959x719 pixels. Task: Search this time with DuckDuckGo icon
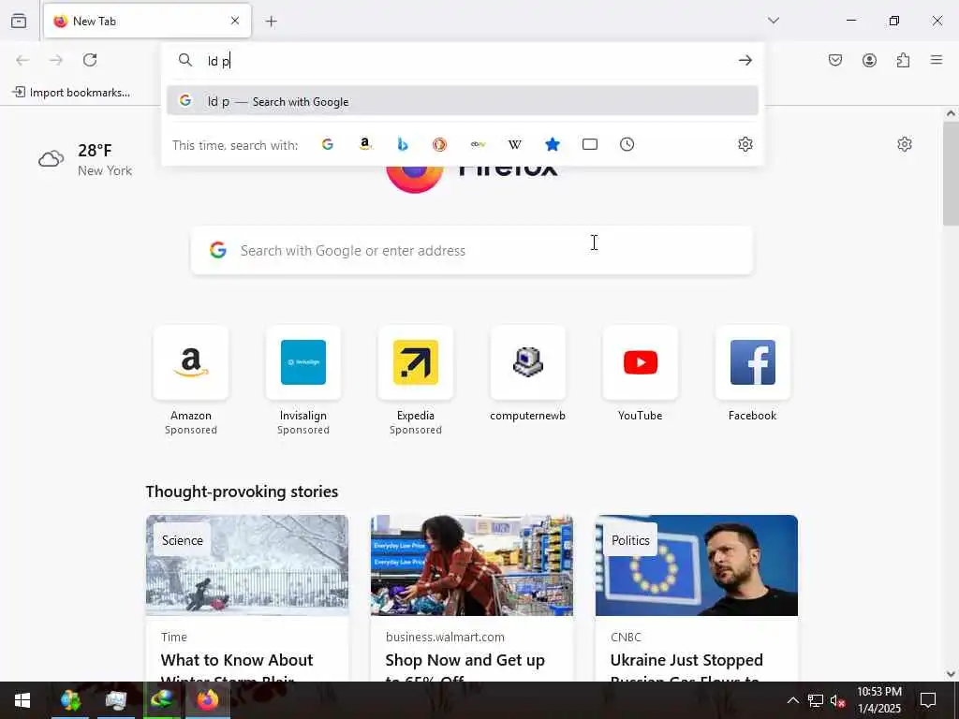[440, 144]
